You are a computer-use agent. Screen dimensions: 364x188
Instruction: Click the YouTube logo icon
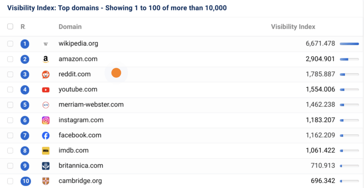45,90
